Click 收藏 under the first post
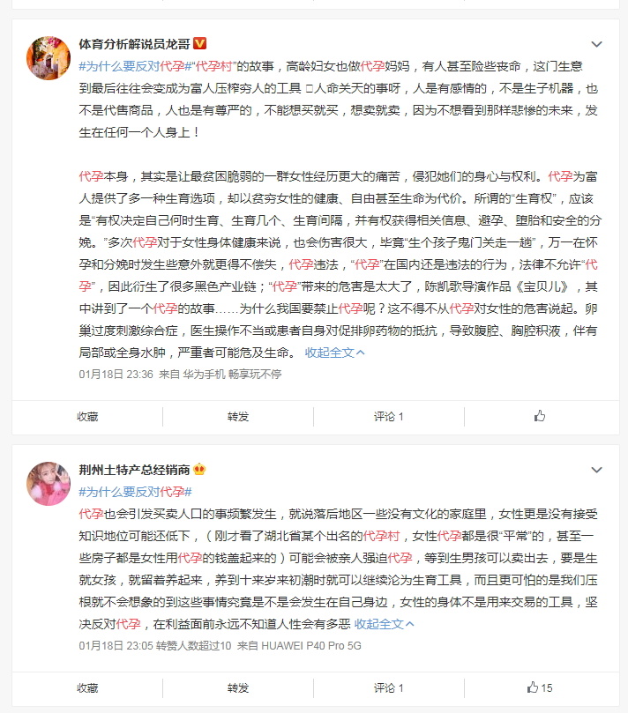This screenshot has width=628, height=713. click(87, 417)
